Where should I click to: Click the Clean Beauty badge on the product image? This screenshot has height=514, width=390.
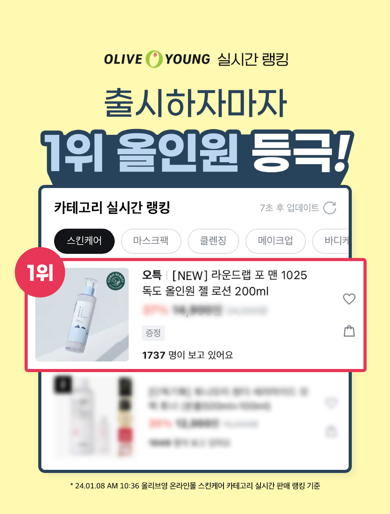tap(116, 281)
